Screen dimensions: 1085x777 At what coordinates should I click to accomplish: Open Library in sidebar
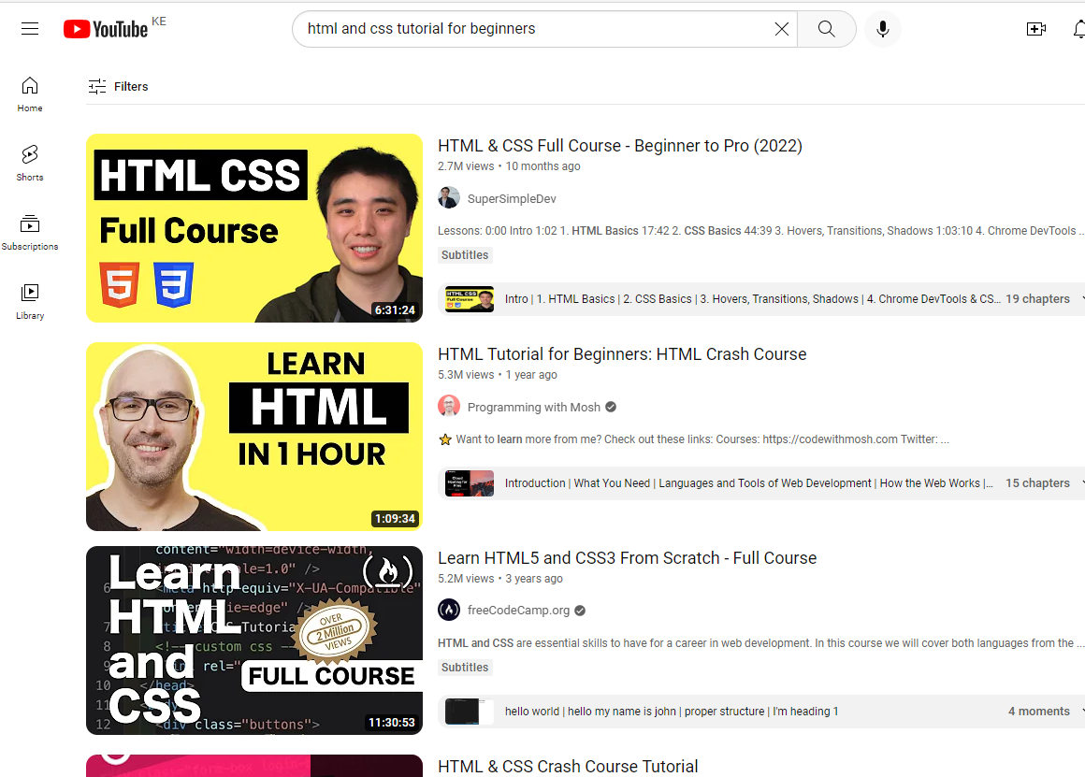point(30,302)
